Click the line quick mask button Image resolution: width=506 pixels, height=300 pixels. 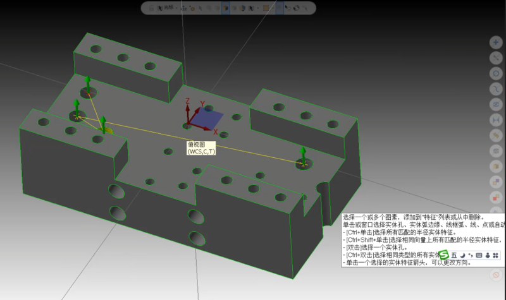click(496, 57)
